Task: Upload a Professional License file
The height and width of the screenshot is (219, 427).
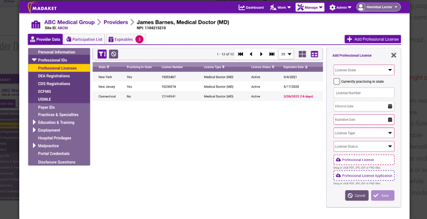Action: pos(364,160)
